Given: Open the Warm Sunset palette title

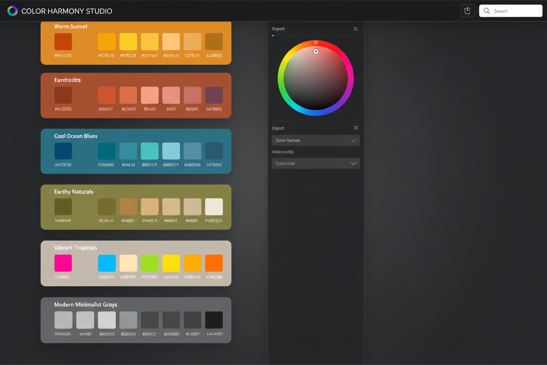Looking at the screenshot, I should tap(71, 26).
